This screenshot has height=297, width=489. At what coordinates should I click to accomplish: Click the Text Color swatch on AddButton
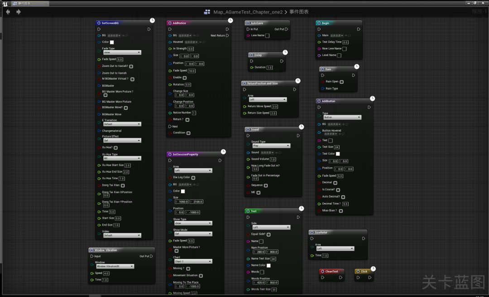coord(338,154)
